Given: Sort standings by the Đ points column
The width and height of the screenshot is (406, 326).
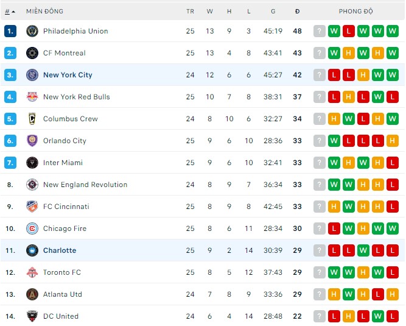Looking at the screenshot, I should click(297, 12).
